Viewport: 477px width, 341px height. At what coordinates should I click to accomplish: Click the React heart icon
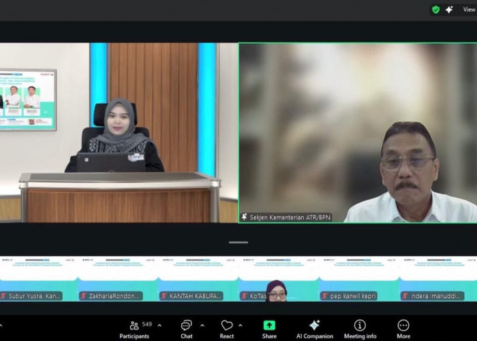[227, 325]
